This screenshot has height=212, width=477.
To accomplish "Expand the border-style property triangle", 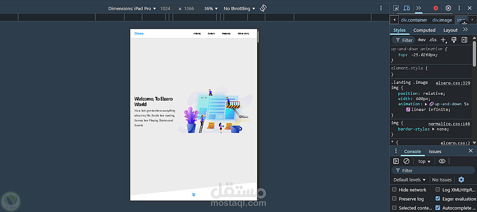I will (x=433, y=129).
